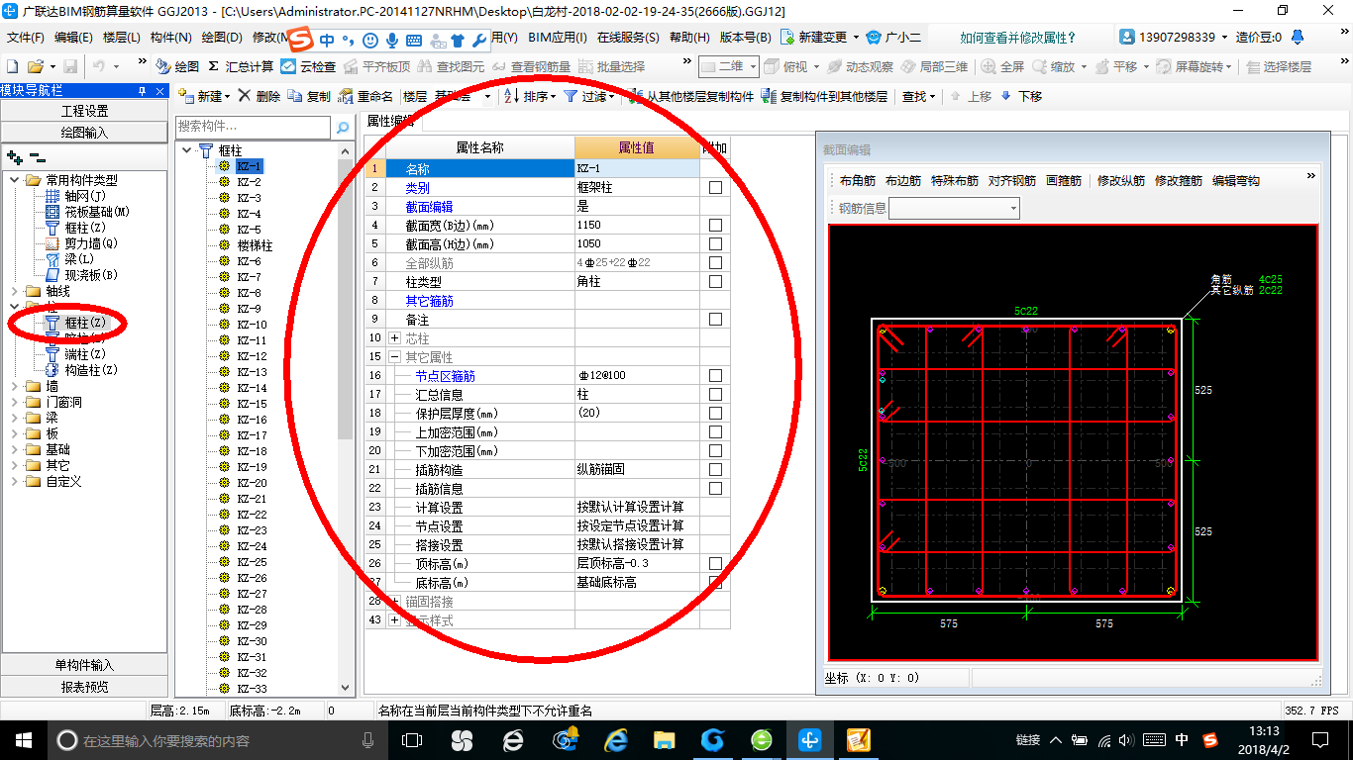Click 平移 pan tool
Viewport: 1353px width, 760px height.
pos(1116,66)
